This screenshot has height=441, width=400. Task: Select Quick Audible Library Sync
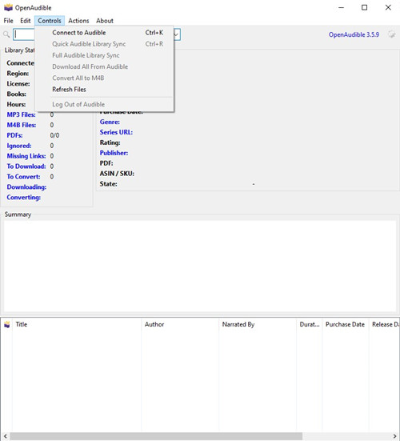point(104,44)
